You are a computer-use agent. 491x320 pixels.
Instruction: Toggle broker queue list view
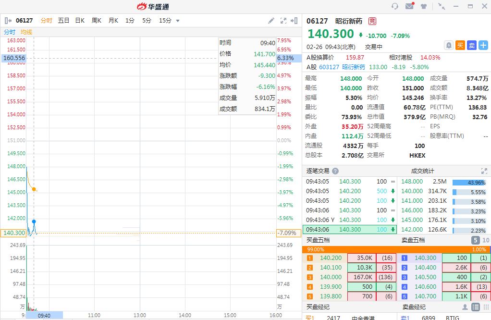[475, 307]
